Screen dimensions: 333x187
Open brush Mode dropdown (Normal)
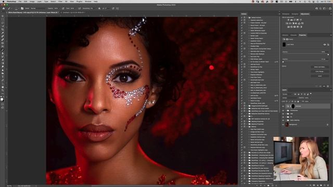38,8
